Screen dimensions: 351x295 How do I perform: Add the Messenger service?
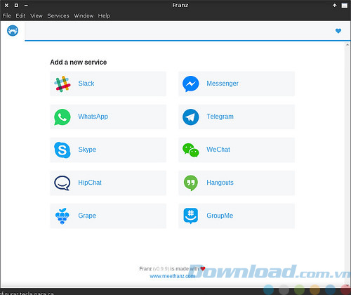click(237, 84)
